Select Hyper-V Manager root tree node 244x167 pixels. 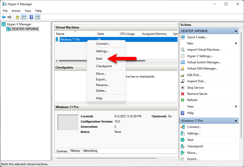coord(19,24)
